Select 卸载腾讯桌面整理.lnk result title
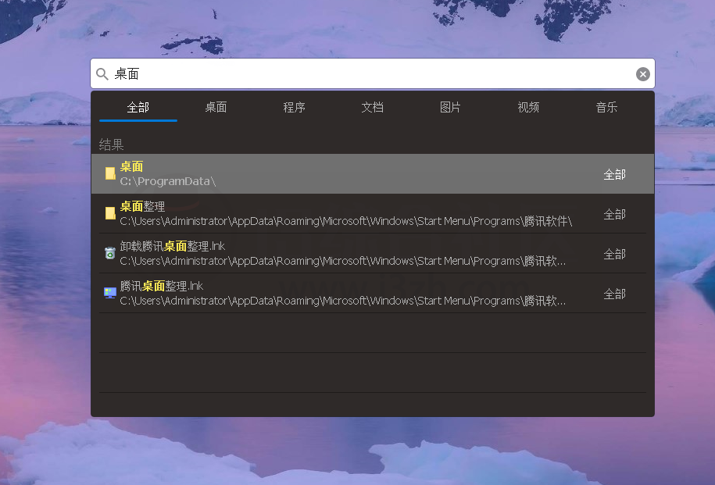The height and width of the screenshot is (485, 715). tap(173, 246)
